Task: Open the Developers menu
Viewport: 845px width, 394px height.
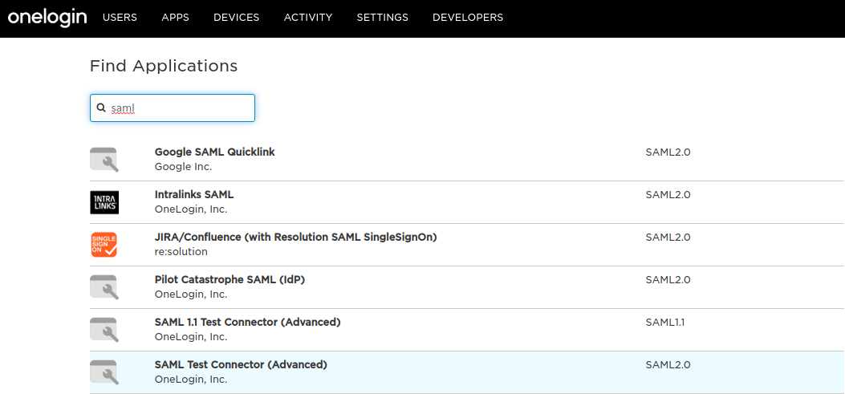Action: [468, 18]
